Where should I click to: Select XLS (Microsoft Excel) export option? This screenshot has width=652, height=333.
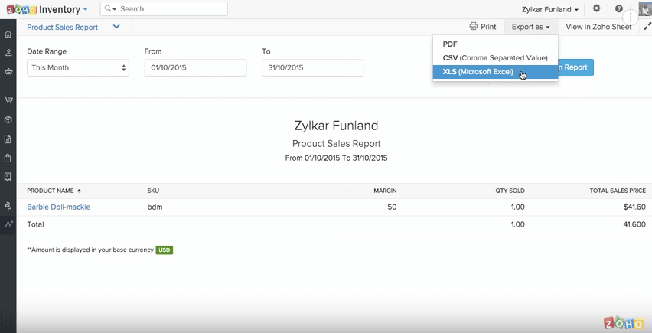point(478,72)
